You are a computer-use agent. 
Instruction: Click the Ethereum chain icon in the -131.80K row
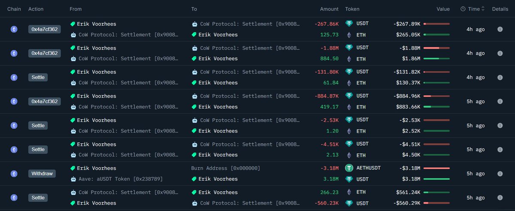(x=14, y=77)
